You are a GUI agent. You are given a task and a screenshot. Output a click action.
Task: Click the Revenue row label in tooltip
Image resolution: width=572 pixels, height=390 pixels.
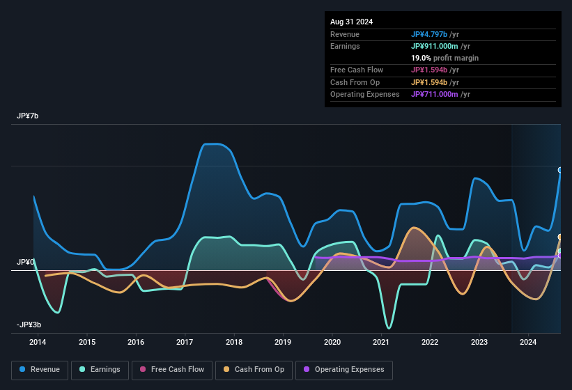tap(345, 34)
